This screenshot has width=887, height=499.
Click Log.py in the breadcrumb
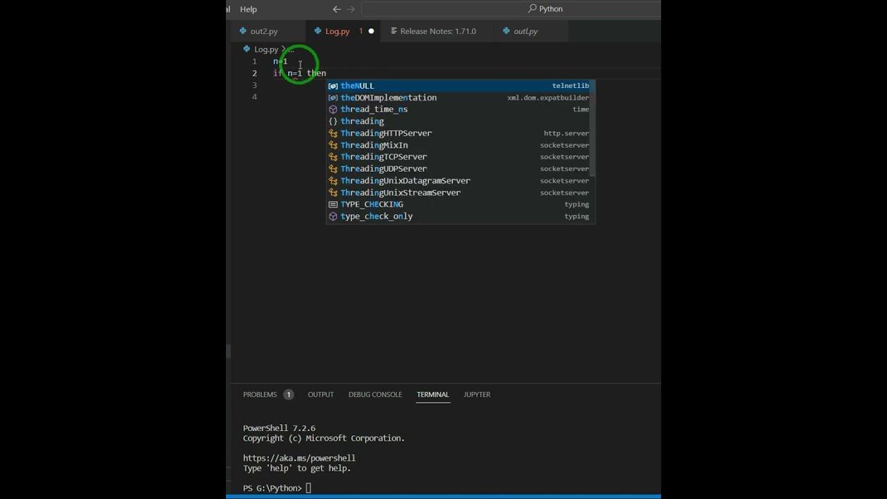(266, 49)
